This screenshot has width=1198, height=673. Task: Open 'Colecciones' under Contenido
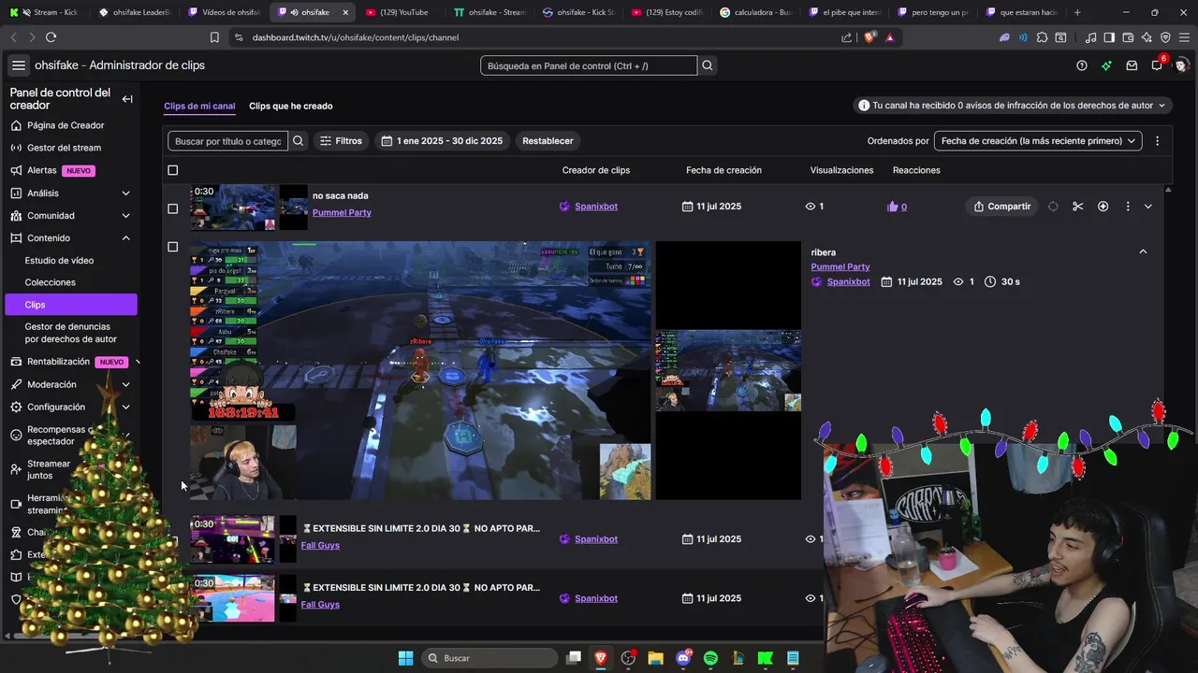(51, 282)
